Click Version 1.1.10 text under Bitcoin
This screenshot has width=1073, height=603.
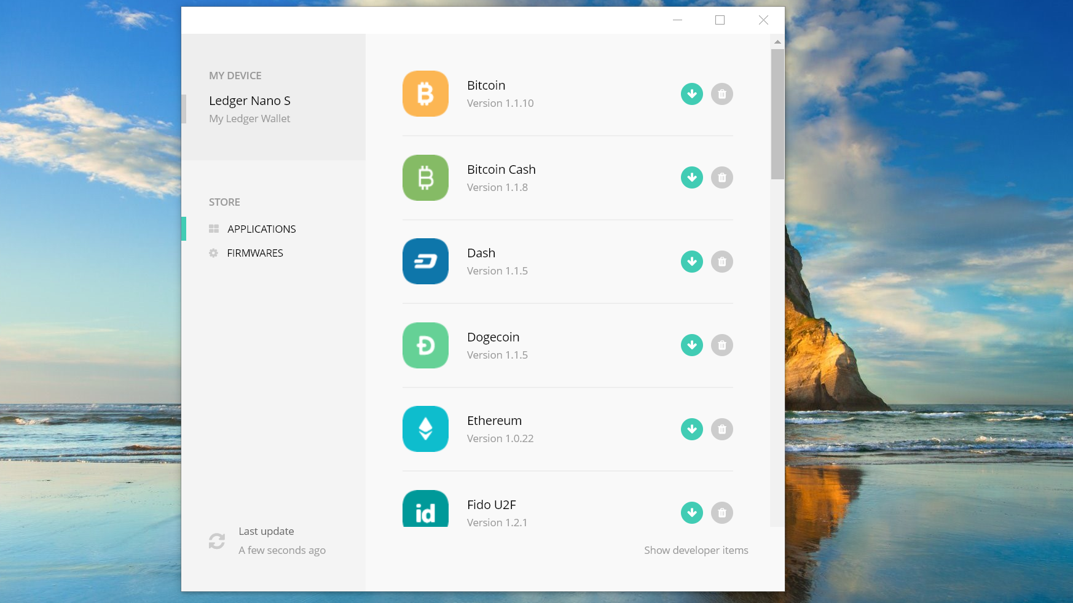(500, 103)
